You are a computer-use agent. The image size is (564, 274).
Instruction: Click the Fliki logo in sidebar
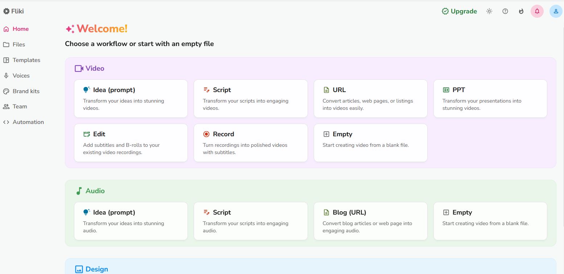(x=14, y=11)
